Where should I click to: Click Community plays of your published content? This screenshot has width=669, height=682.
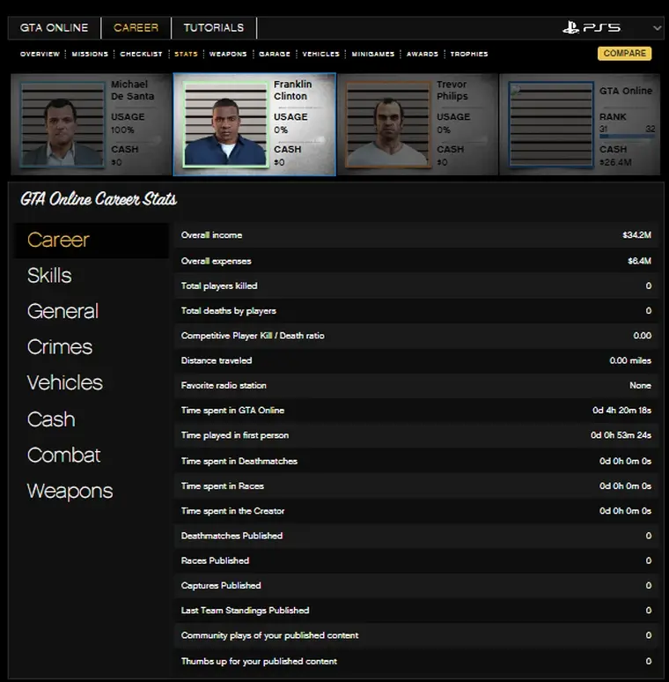269,635
